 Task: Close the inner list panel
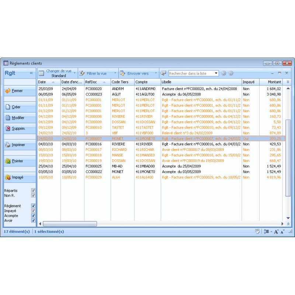[x=287, y=73]
